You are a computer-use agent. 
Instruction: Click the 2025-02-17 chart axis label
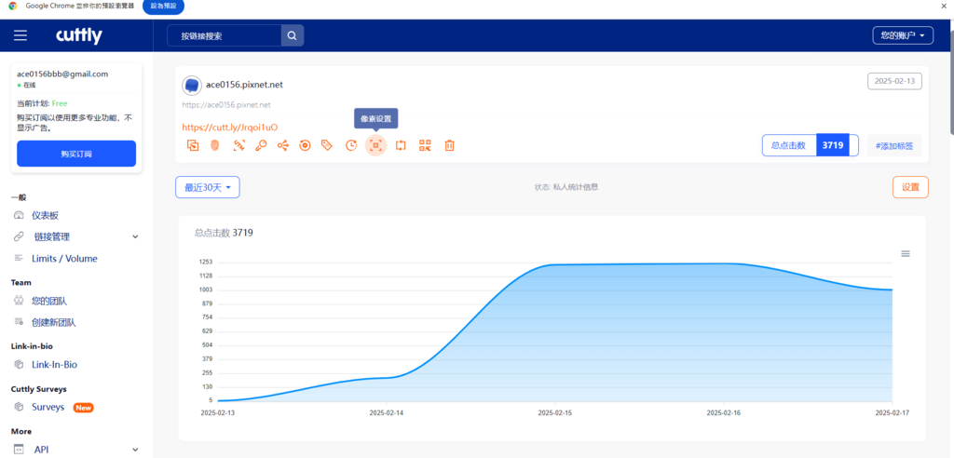(x=892, y=412)
